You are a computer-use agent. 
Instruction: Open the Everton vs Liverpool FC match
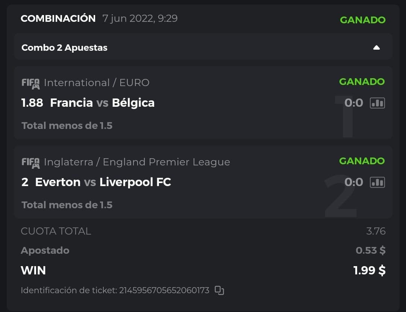pos(103,182)
